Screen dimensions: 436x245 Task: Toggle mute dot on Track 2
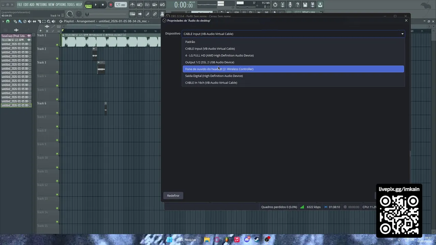57,59
